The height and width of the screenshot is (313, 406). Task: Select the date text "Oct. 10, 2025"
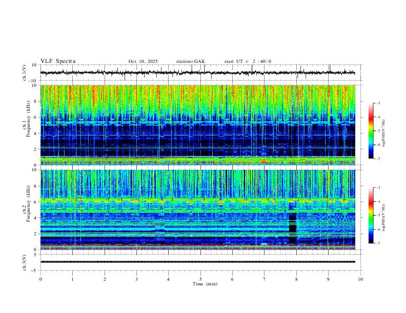coord(143,61)
